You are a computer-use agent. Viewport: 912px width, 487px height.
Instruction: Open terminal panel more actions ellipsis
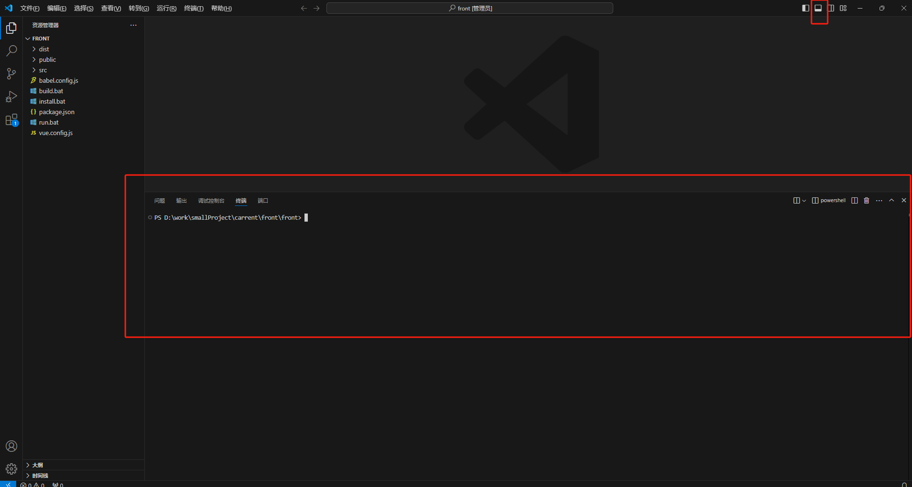pyautogui.click(x=879, y=201)
